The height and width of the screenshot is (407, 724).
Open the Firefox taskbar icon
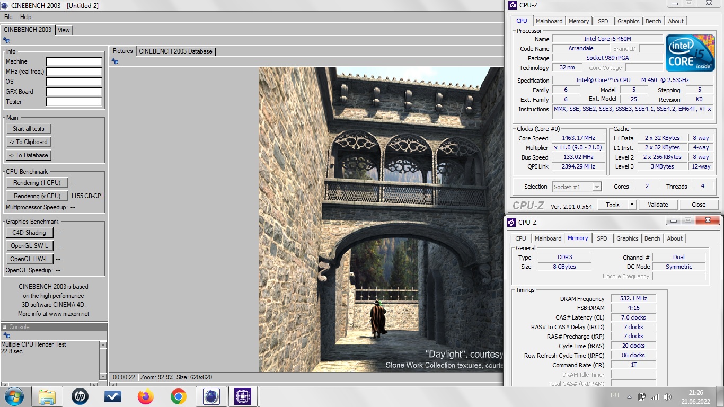click(145, 396)
